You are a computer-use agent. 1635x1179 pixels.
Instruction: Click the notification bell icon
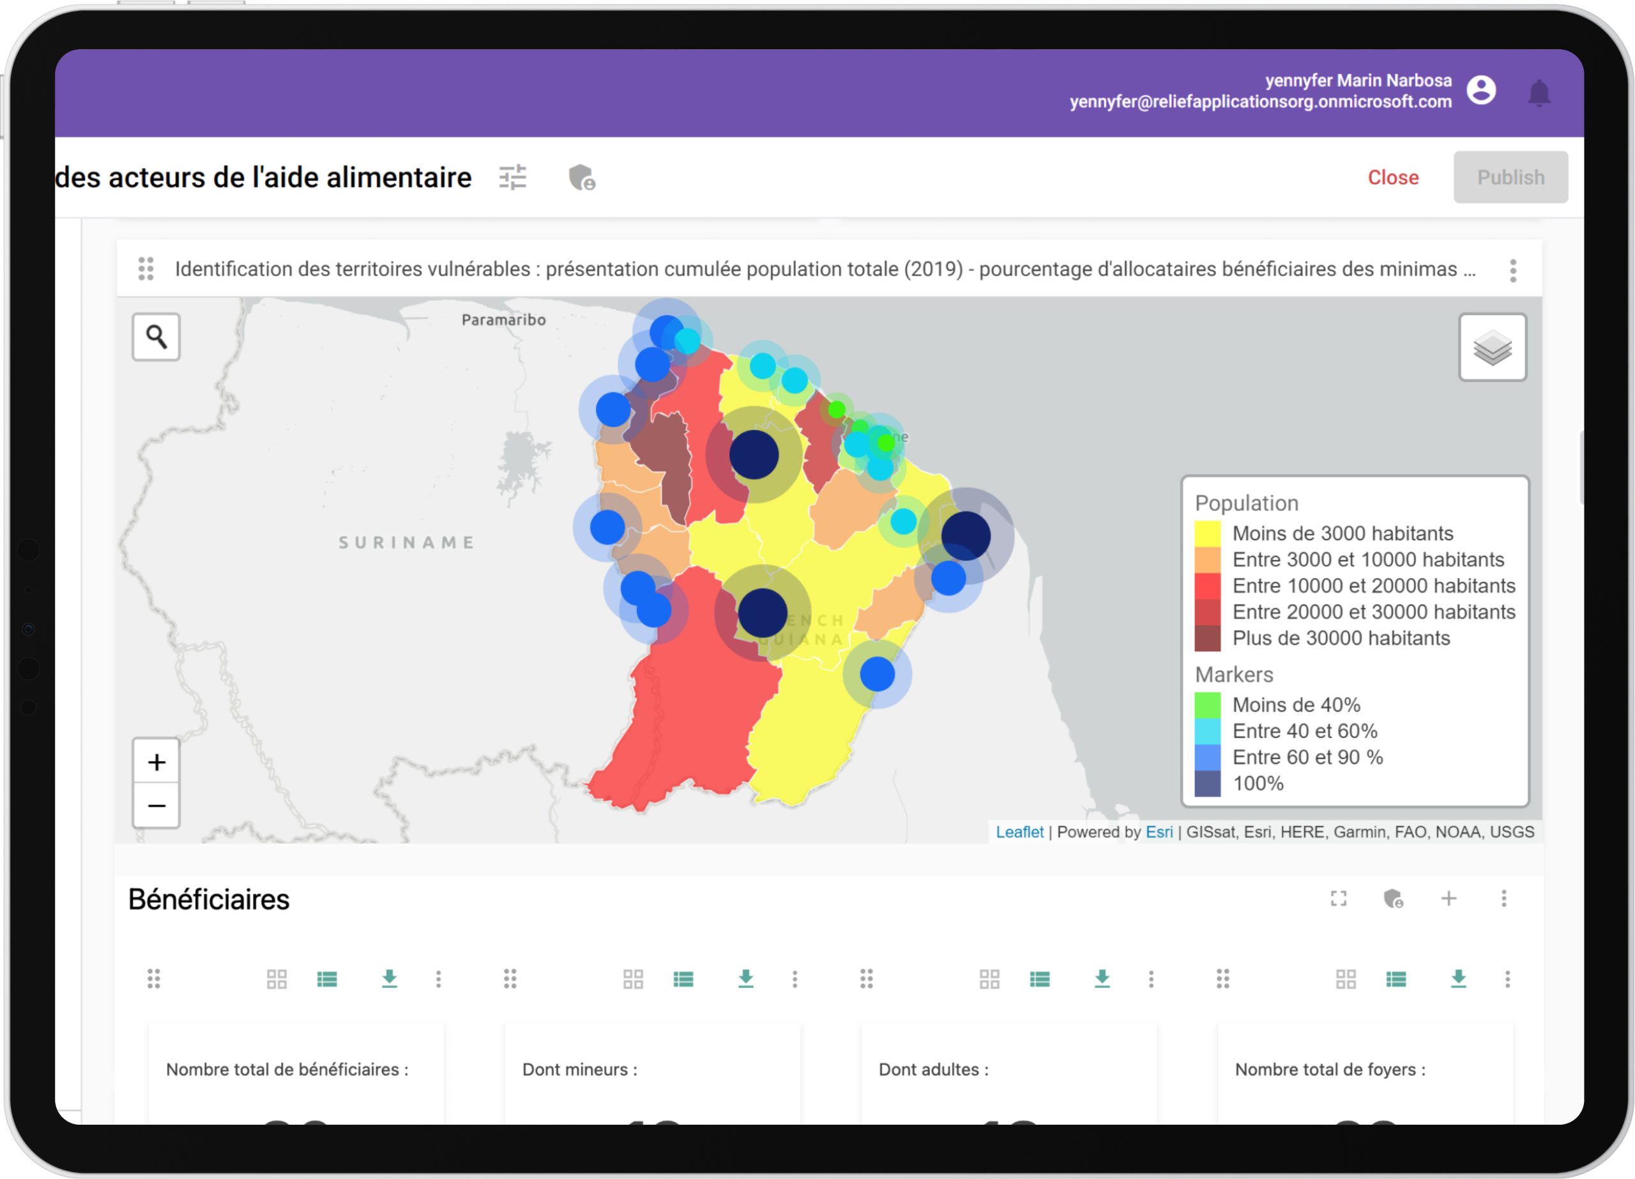point(1539,92)
